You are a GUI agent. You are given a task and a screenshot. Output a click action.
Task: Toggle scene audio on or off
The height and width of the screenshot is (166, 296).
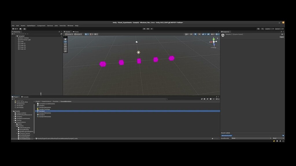coord(199,34)
